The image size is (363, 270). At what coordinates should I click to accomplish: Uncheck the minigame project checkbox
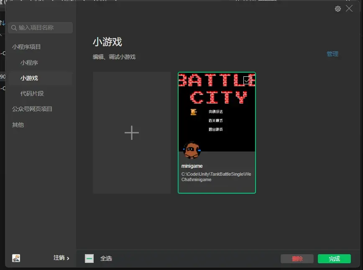click(247, 81)
